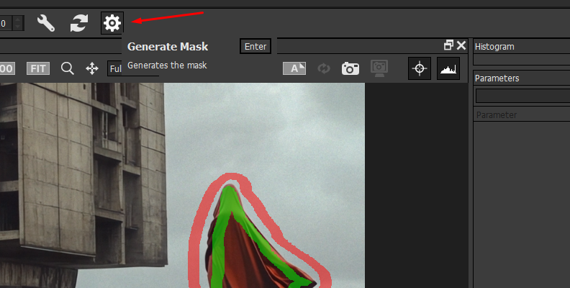
Task: Click the A/B compare icon
Action: click(x=294, y=68)
